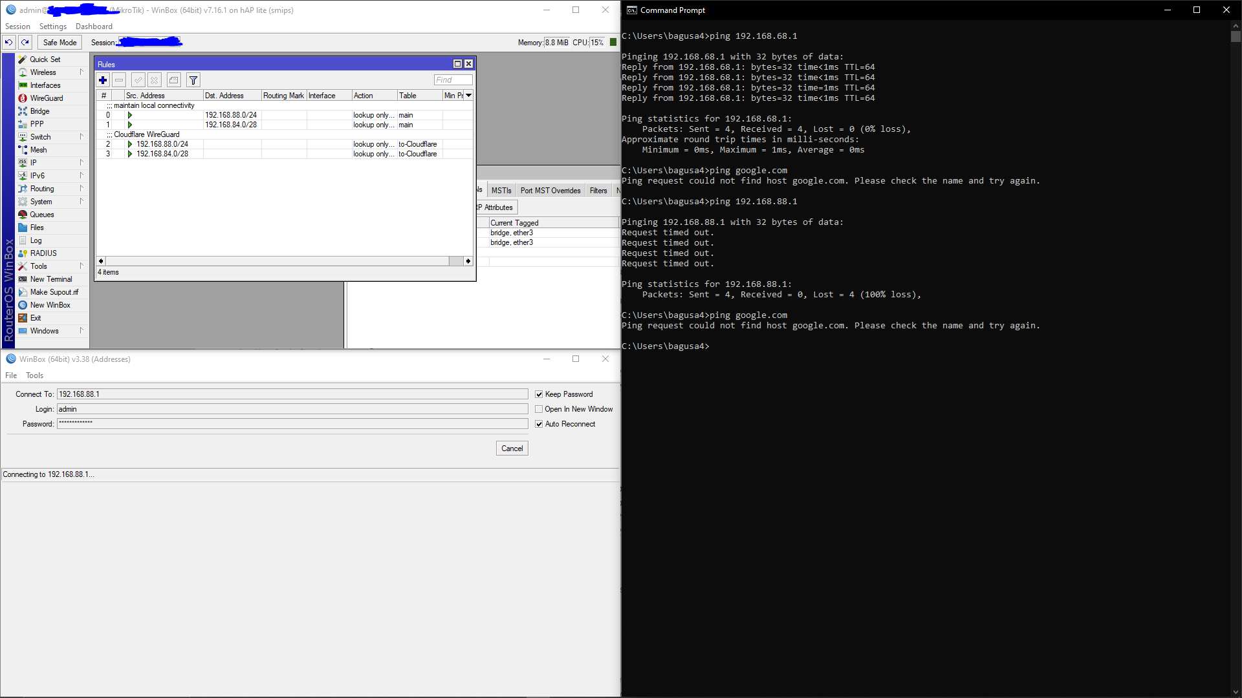Open the Settings menu in WinBox

pos(52,26)
